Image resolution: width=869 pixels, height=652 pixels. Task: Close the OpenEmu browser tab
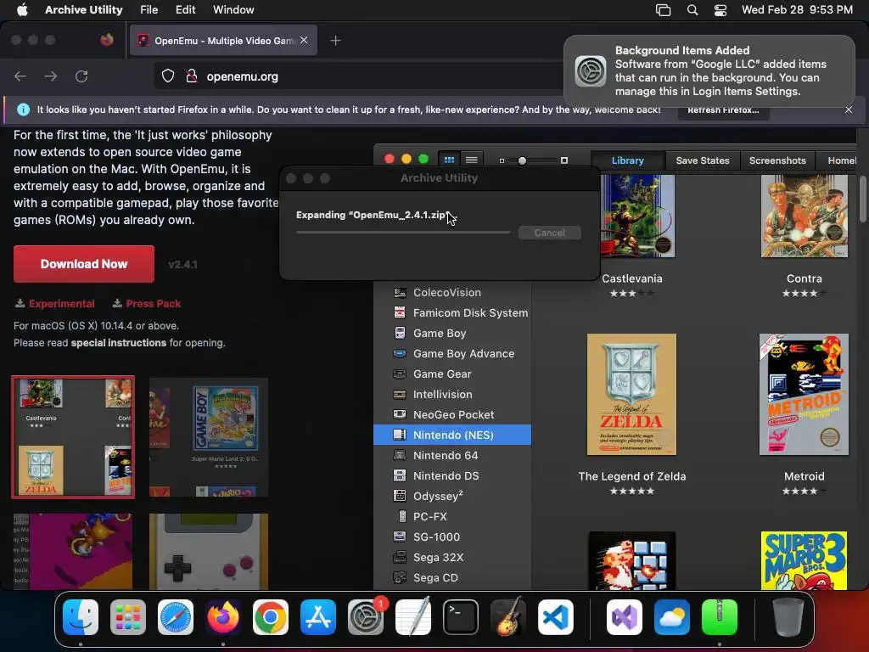click(304, 40)
